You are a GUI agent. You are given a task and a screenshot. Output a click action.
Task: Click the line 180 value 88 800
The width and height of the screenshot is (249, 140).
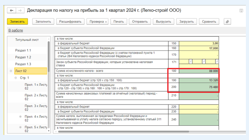tap(199, 71)
